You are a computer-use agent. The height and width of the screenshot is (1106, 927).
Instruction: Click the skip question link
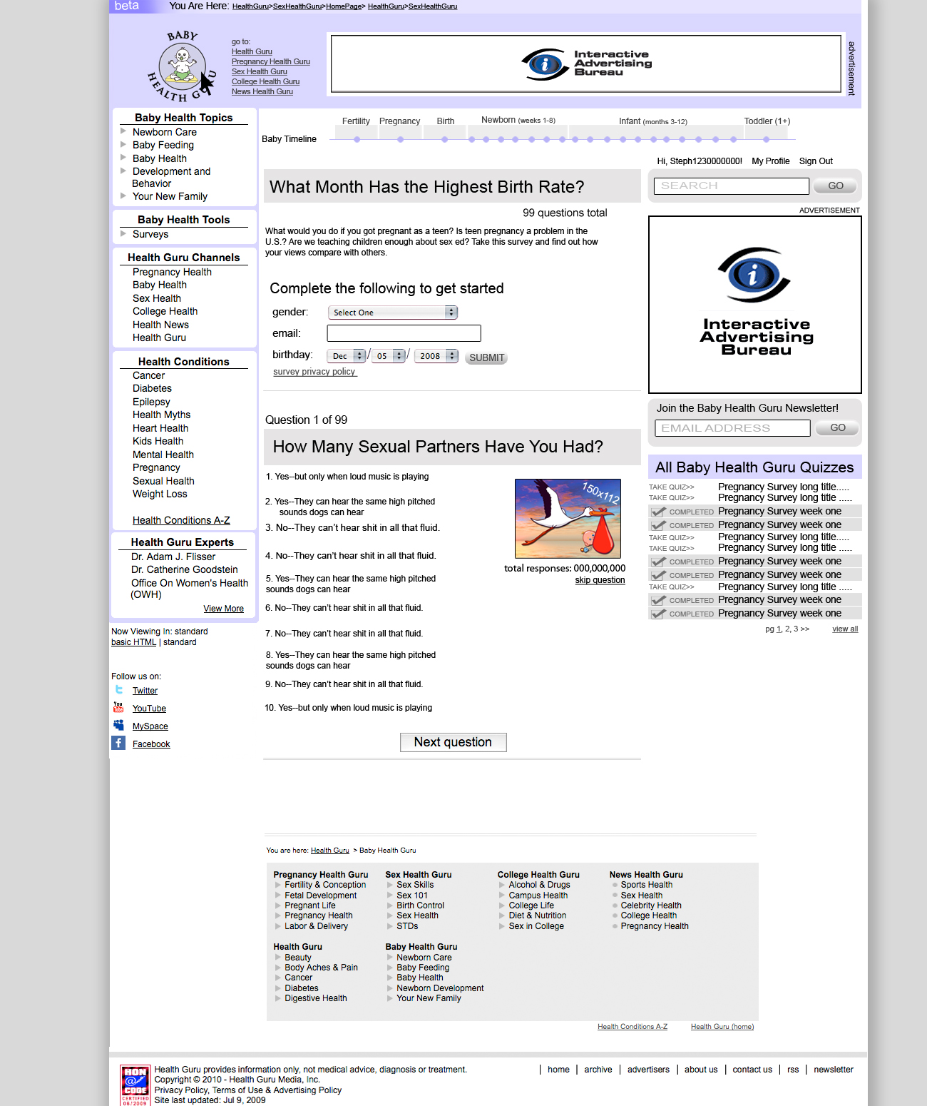(600, 580)
